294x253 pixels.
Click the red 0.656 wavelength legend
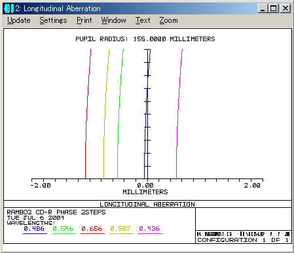[92, 229]
